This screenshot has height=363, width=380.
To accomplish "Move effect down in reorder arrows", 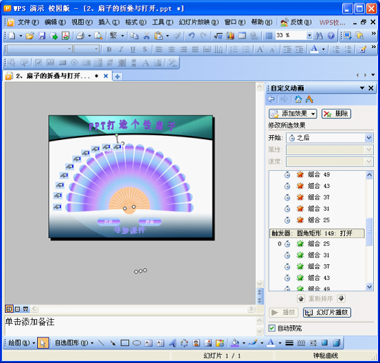I will point(342,298).
